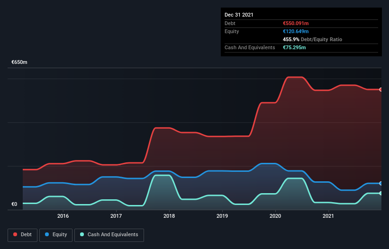Click the €120.649m equity value

[296, 31]
